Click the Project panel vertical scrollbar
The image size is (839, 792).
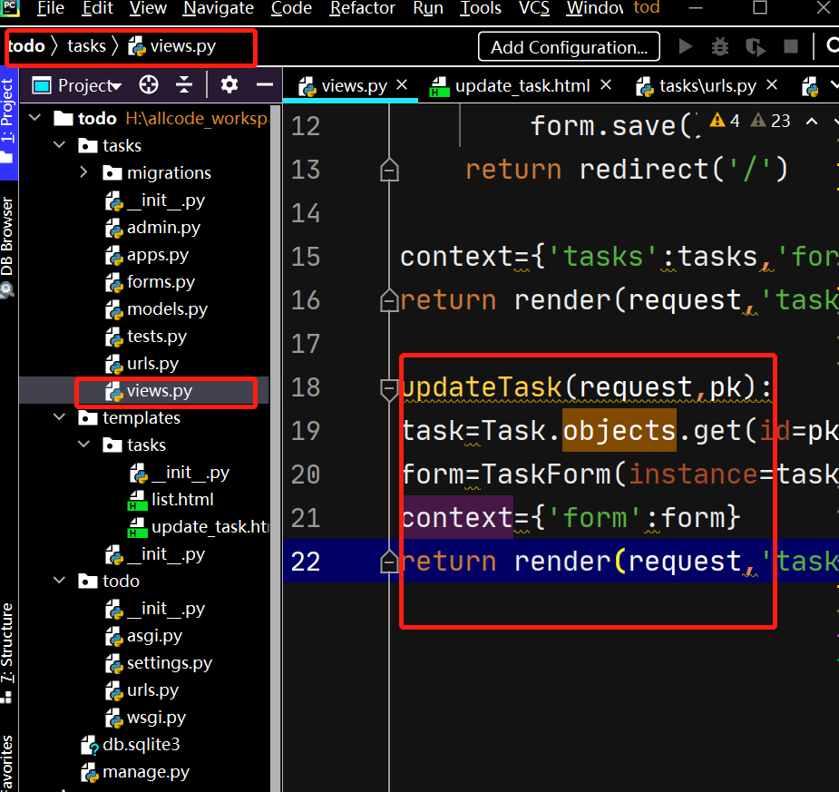coord(275,447)
